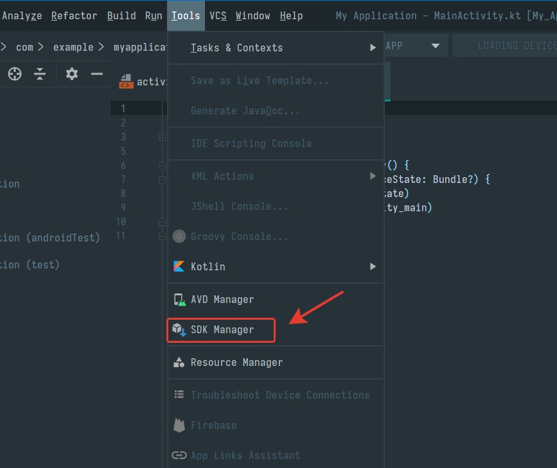
Task: Open the Refactor menu
Action: [74, 16]
